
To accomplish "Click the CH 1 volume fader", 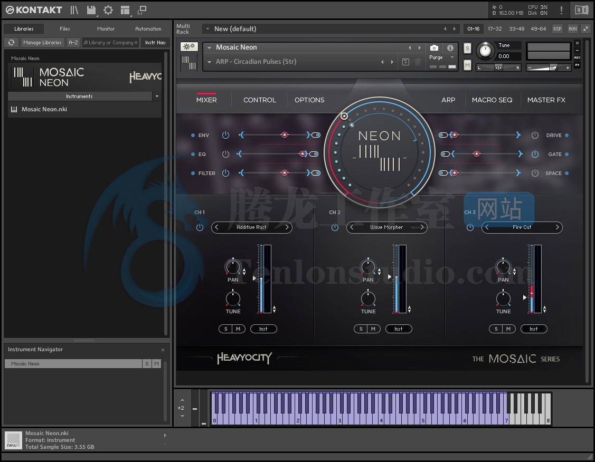I will tap(261, 279).
